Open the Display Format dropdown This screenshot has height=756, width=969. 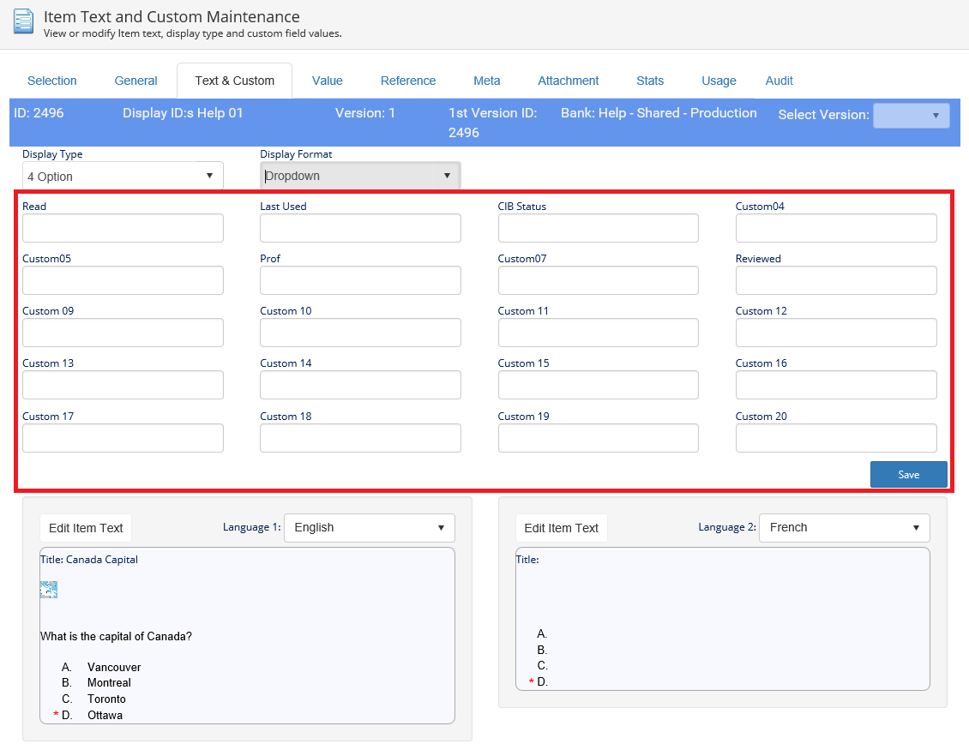360,176
